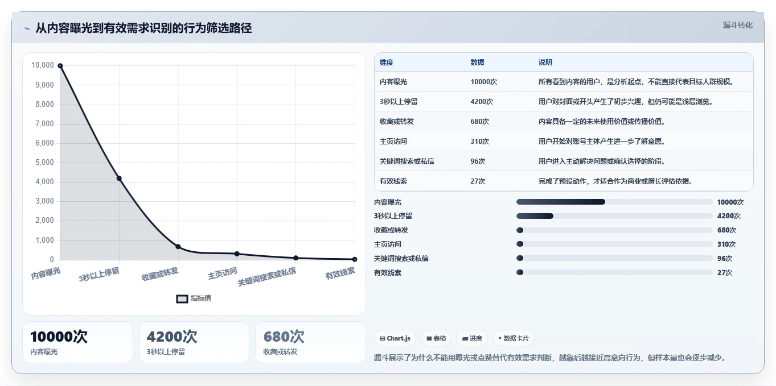Click the 收藏或转发 progress bar
776x386 pixels.
pyautogui.click(x=614, y=230)
